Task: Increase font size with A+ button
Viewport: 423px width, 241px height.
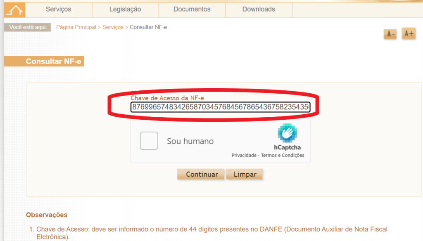Action: tap(409, 33)
